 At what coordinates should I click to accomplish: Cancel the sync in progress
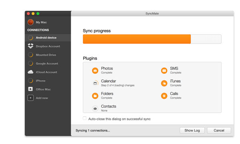[219, 130]
